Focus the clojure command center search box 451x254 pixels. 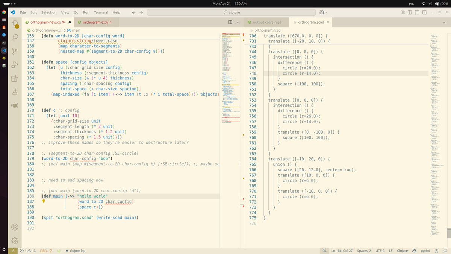[232, 12]
